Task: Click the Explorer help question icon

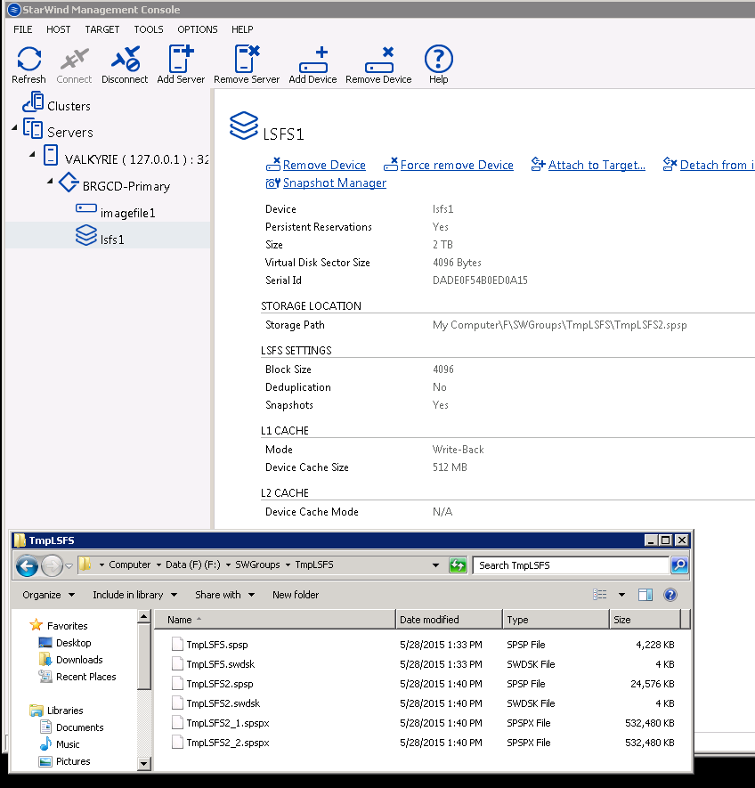Action: pyautogui.click(x=670, y=595)
